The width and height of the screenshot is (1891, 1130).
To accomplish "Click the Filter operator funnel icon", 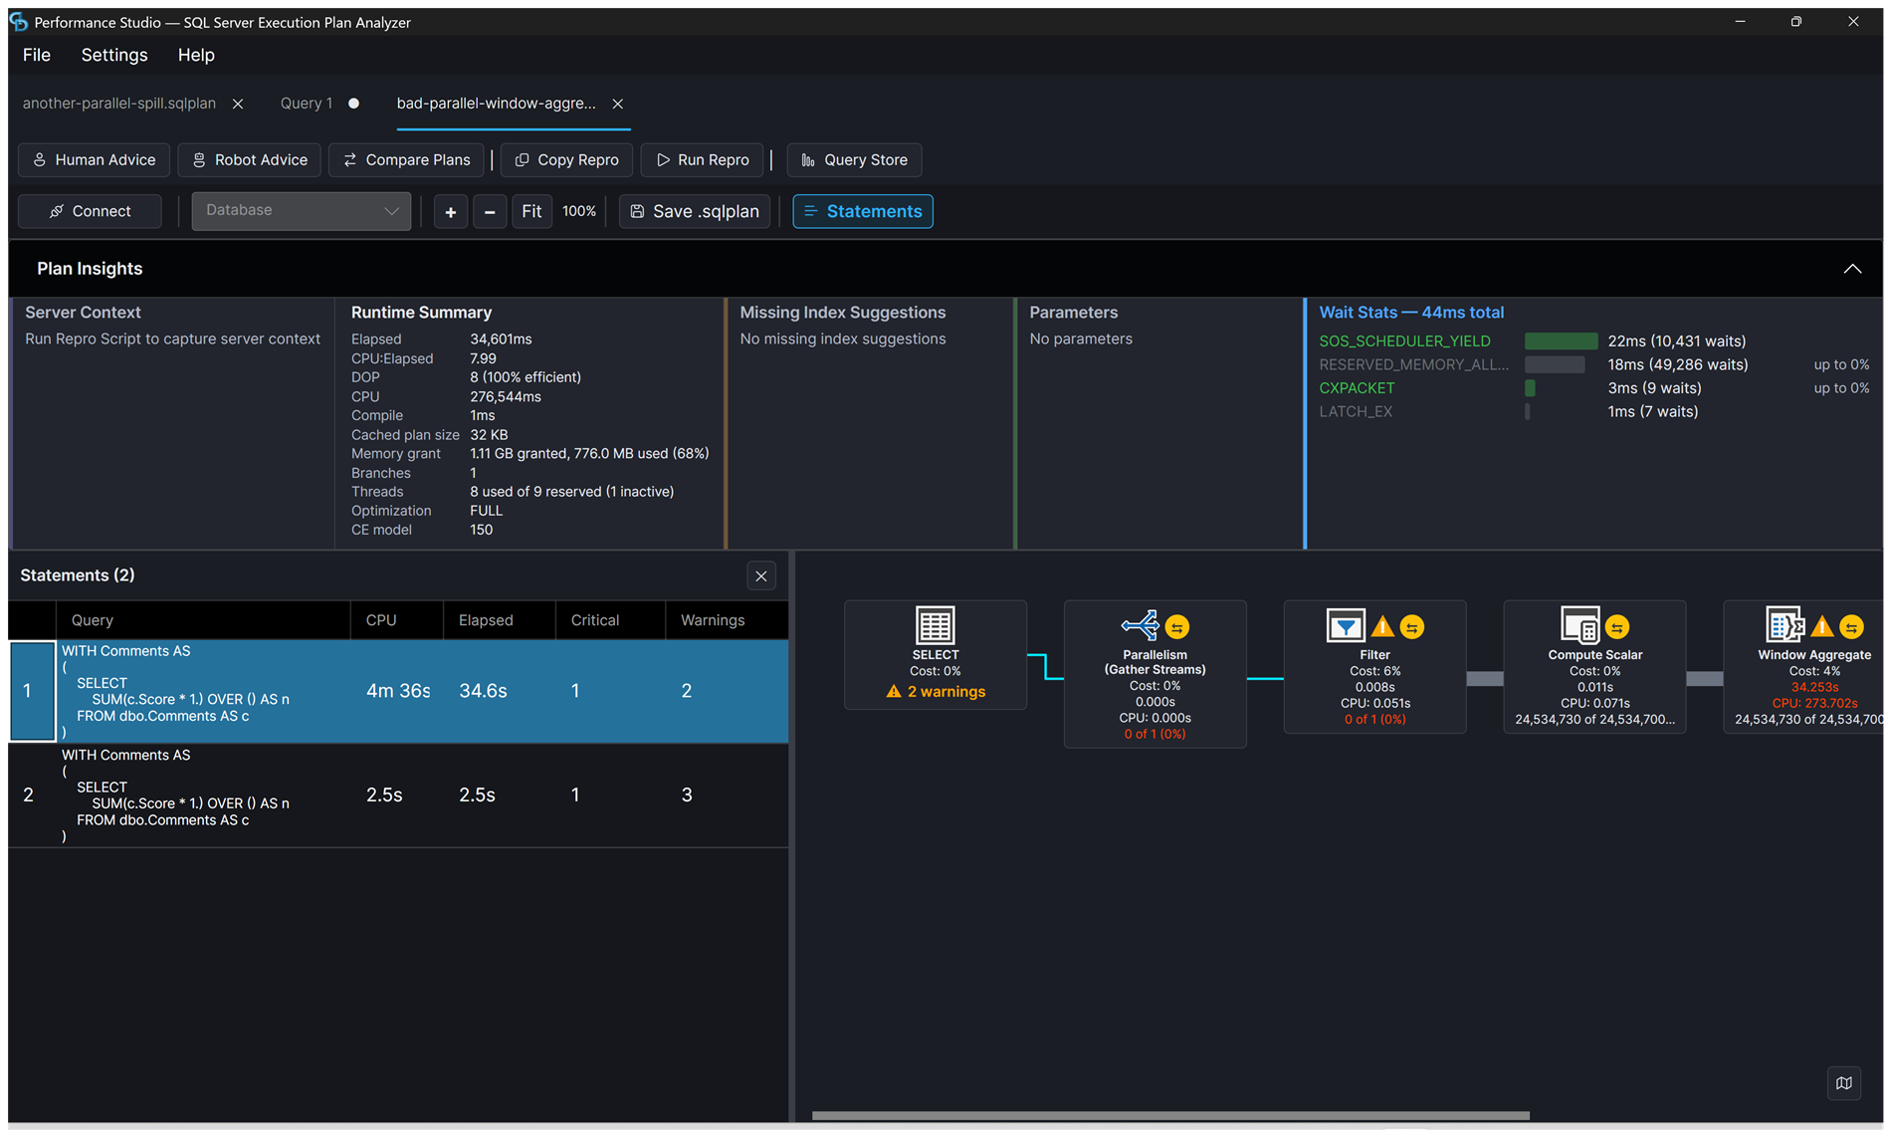I will [x=1346, y=625].
